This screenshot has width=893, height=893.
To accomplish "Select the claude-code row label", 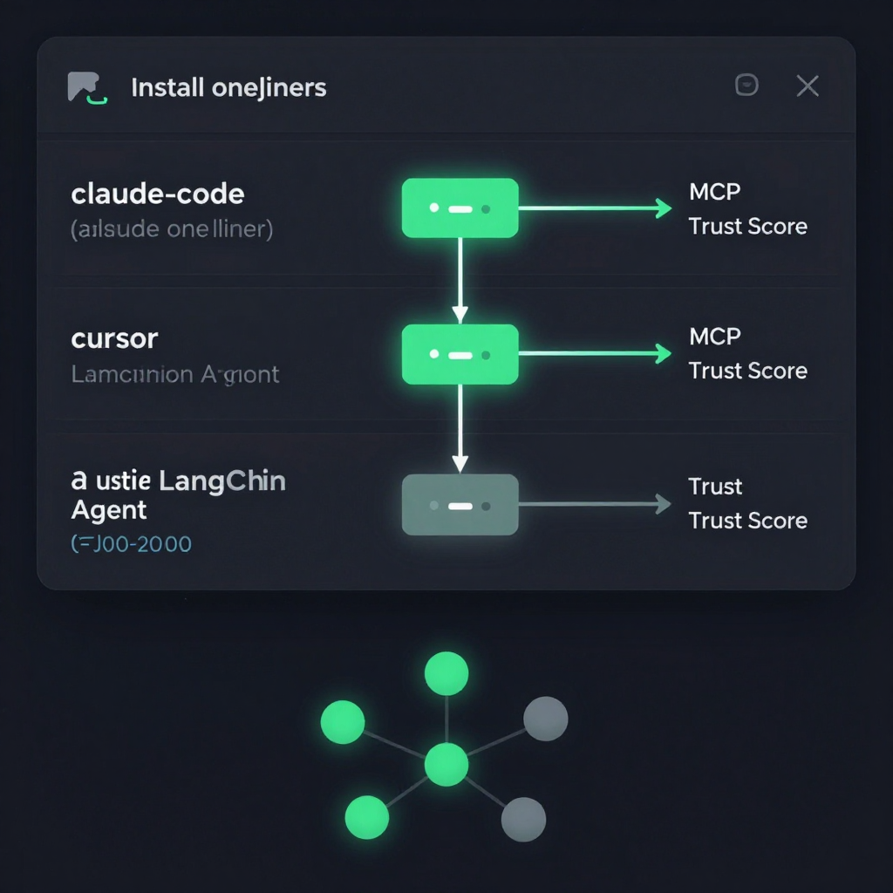I will [158, 194].
